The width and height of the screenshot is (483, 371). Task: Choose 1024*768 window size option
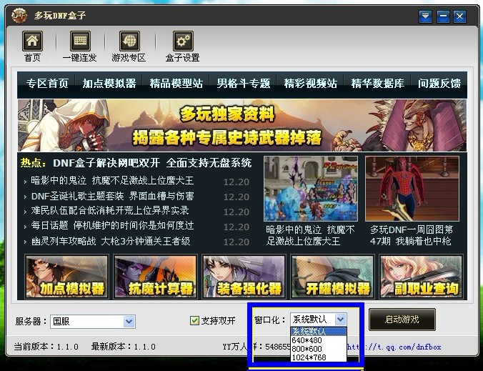tap(309, 357)
